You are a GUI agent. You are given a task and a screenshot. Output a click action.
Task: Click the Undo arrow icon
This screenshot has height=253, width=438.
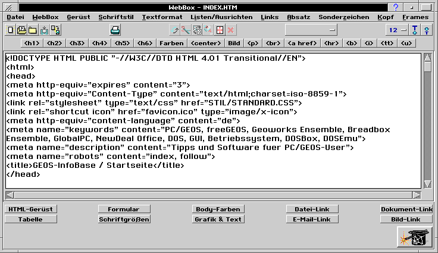pyautogui.click(x=175, y=30)
